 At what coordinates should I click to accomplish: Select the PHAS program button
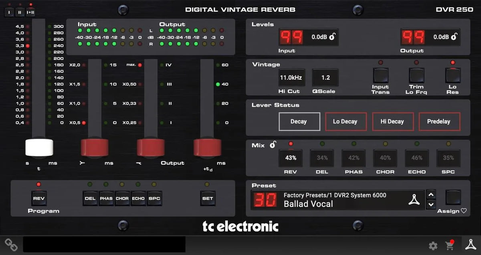(106, 198)
